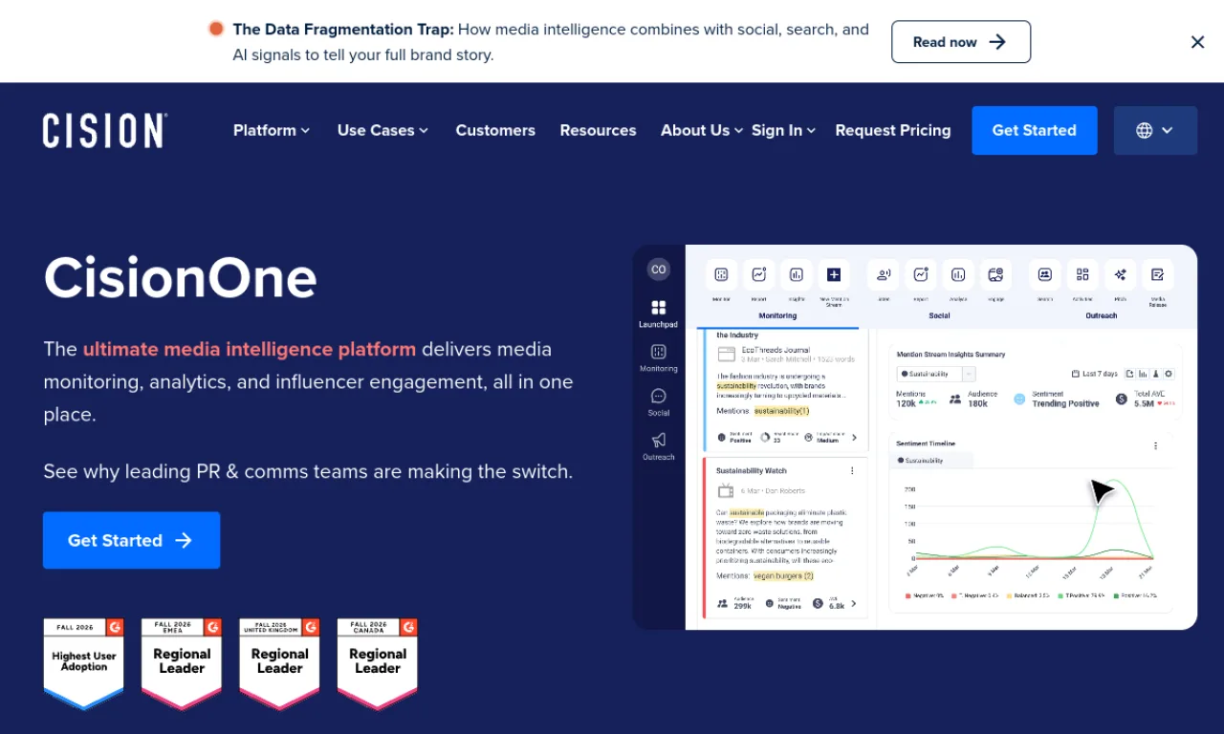Click the sustainability(1) mention tag
This screenshot has height=734, width=1224.
tap(782, 411)
